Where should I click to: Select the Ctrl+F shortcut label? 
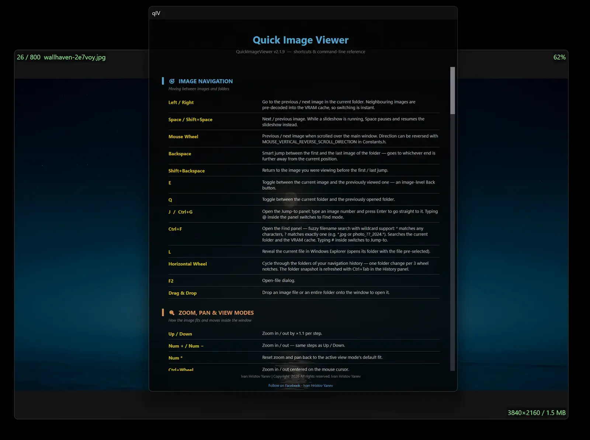[175, 229]
